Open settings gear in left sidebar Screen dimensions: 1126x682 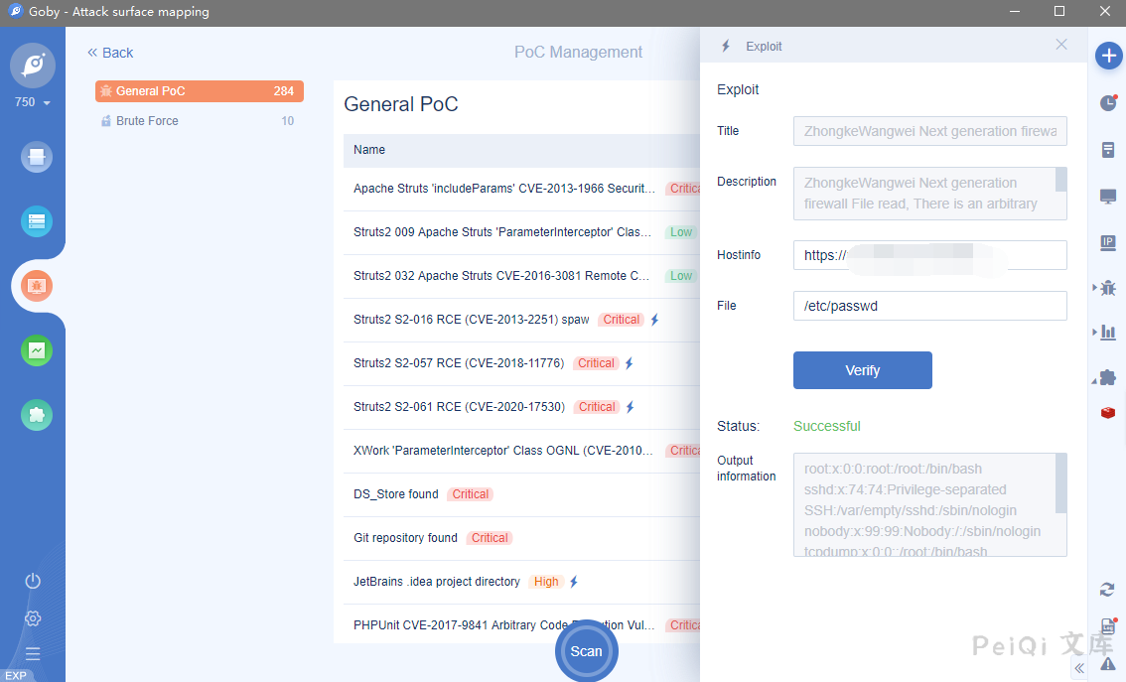[x=33, y=618]
